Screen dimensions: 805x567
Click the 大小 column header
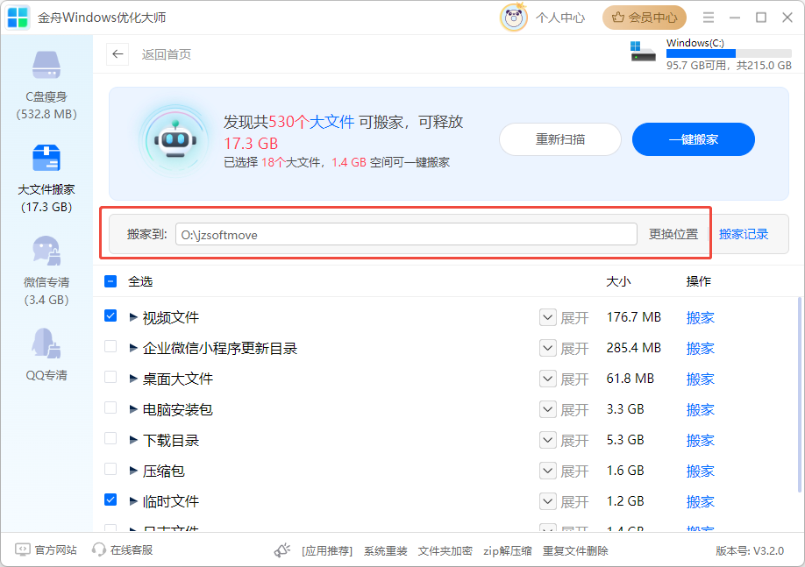click(618, 281)
